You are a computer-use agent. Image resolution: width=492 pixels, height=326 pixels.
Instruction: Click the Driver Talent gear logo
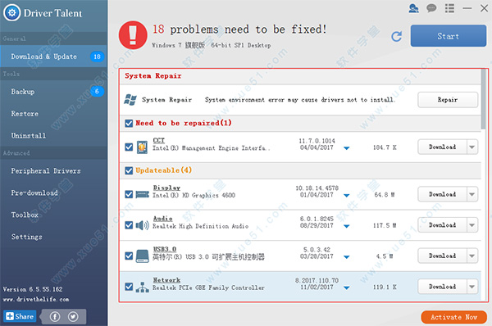coord(12,12)
